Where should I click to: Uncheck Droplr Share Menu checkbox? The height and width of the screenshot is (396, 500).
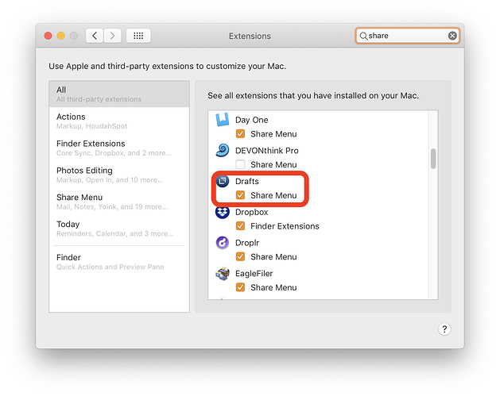pyautogui.click(x=241, y=257)
